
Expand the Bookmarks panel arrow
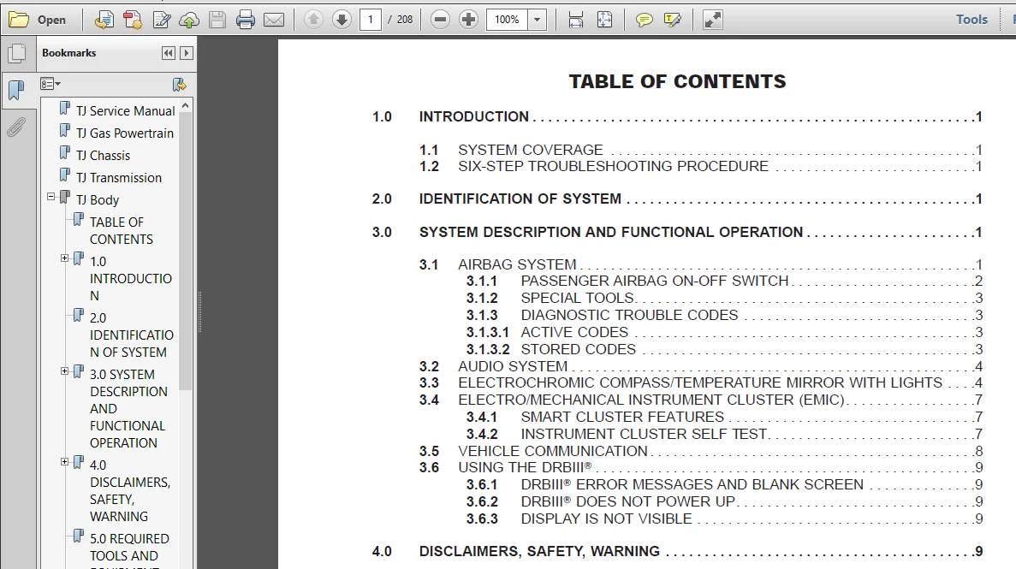pos(187,53)
